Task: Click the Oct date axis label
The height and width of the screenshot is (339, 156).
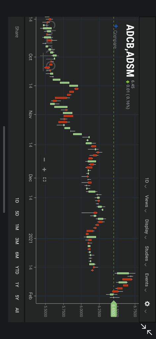Action: 30,57
